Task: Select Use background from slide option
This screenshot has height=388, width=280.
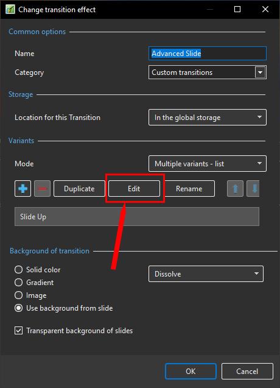Action: [18, 308]
